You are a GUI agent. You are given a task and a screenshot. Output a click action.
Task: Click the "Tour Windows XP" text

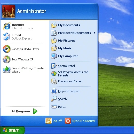pos(22,59)
